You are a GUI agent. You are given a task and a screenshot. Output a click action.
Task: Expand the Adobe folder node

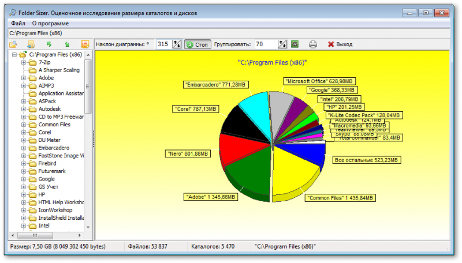pyautogui.click(x=24, y=78)
